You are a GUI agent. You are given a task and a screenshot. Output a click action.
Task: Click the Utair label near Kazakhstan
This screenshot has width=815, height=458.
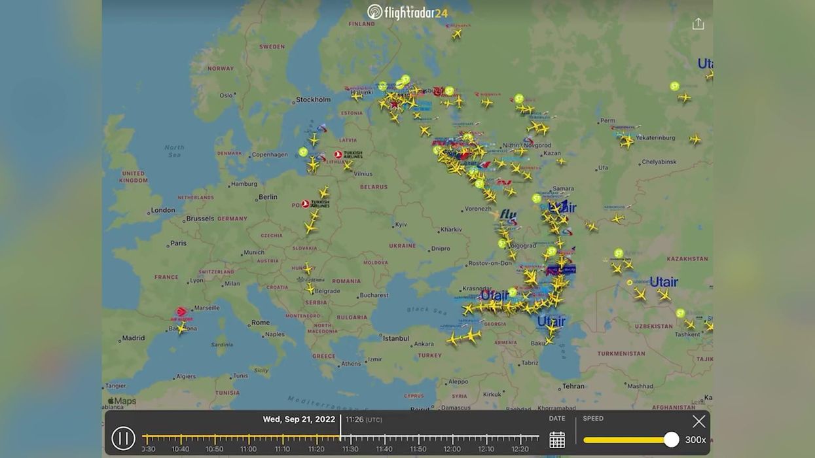pos(663,282)
